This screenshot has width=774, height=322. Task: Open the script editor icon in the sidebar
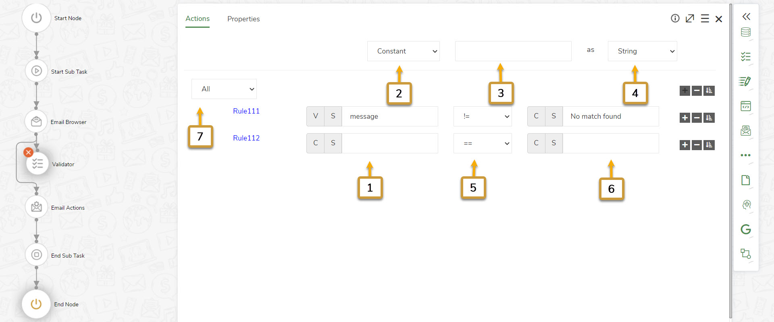pyautogui.click(x=746, y=81)
